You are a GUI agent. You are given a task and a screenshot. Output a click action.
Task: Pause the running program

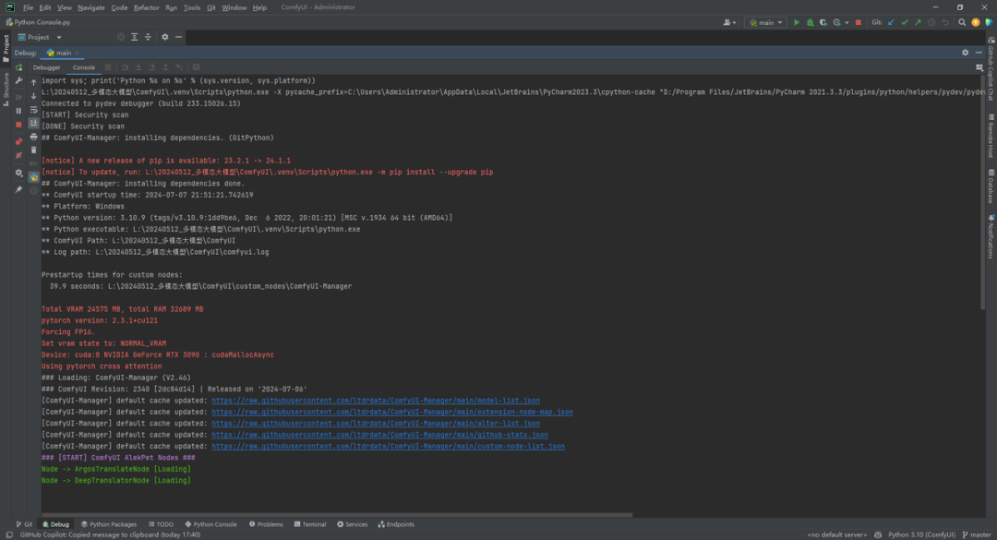click(18, 111)
